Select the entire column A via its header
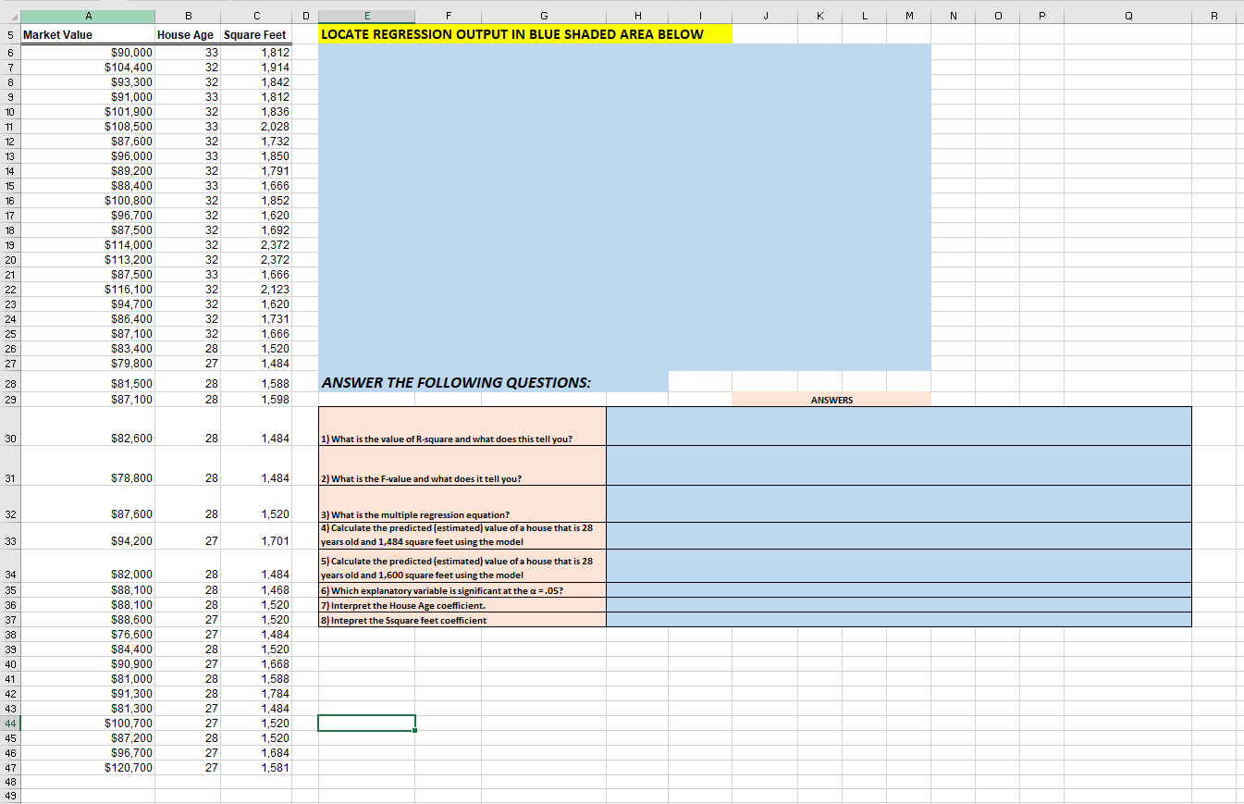 point(89,15)
